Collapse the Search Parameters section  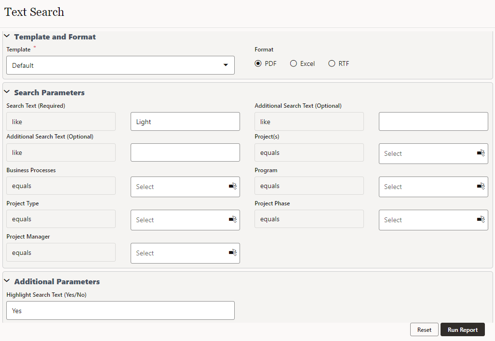coord(6,92)
